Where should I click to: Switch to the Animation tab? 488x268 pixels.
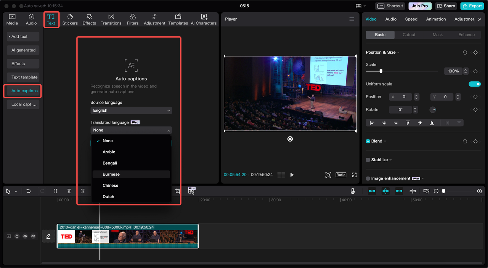pyautogui.click(x=436, y=19)
